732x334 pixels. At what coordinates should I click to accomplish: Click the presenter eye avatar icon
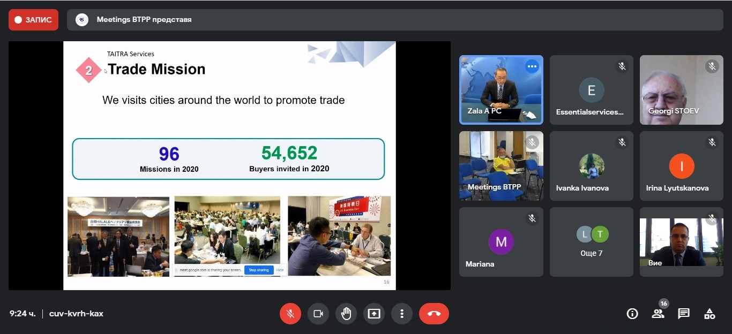pyautogui.click(x=82, y=20)
